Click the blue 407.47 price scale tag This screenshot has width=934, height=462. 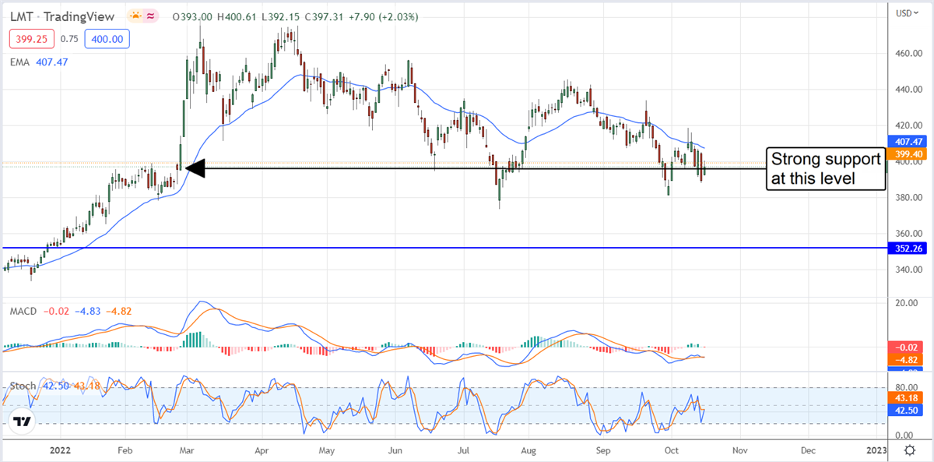coord(908,142)
